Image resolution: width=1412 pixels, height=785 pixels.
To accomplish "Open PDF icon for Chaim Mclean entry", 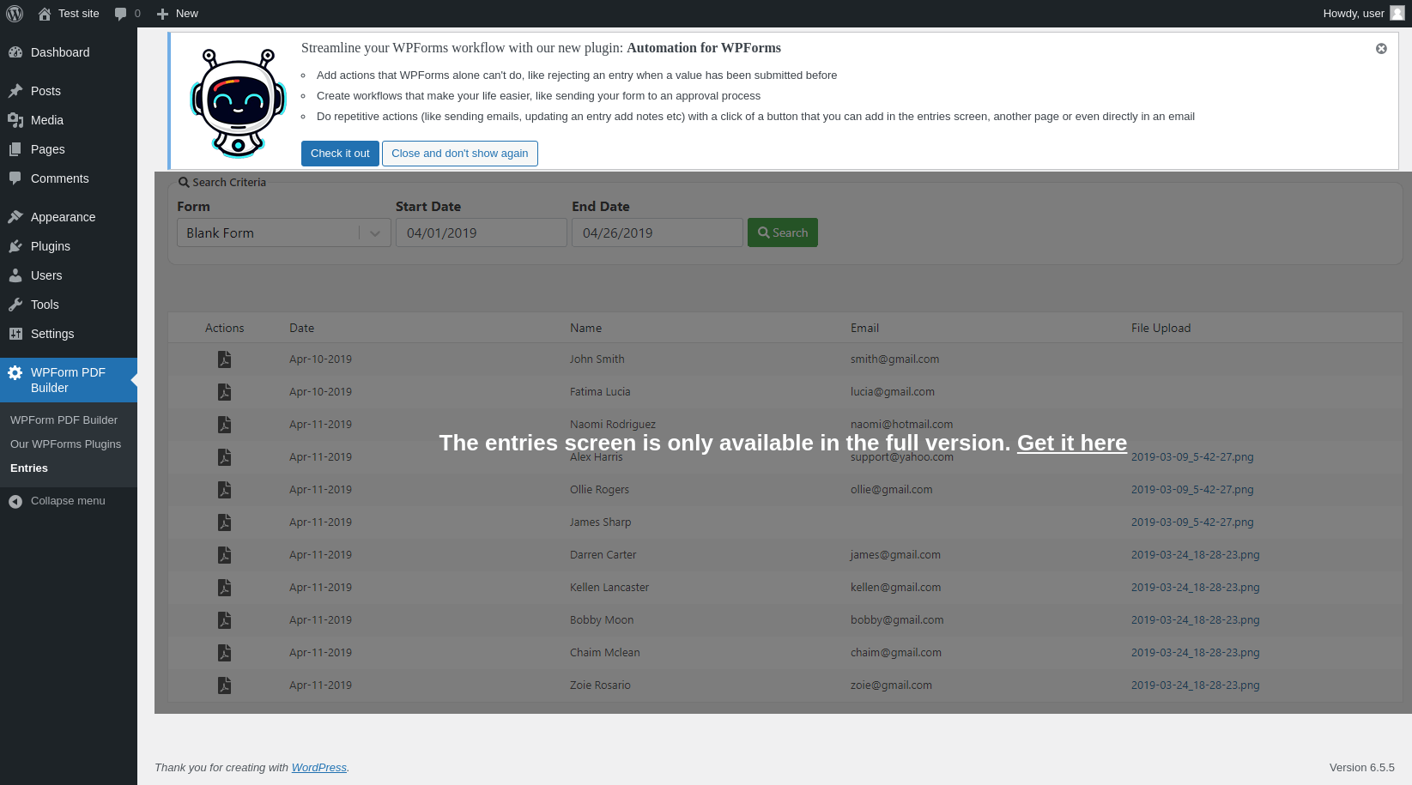I will point(224,653).
